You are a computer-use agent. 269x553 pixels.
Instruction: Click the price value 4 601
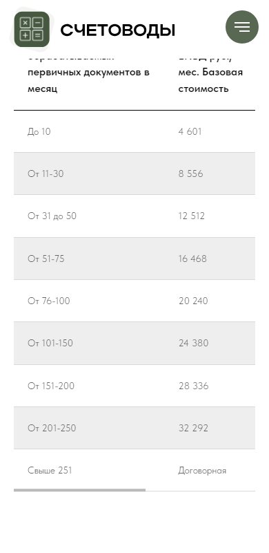coord(190,131)
